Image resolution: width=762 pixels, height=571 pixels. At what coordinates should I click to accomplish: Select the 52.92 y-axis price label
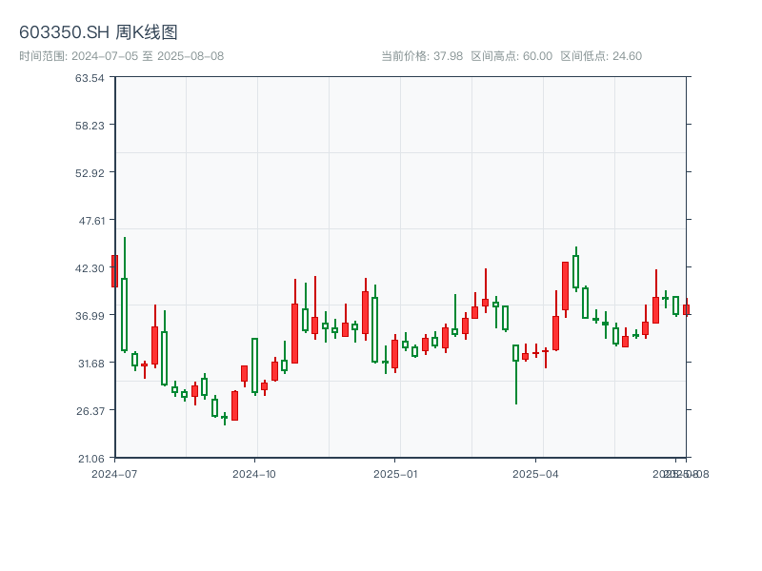89,172
